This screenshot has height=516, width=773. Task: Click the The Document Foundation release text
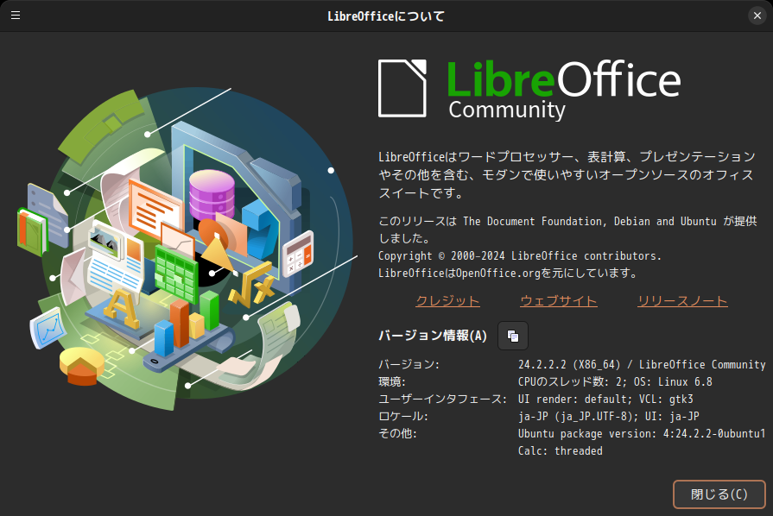tap(567, 230)
